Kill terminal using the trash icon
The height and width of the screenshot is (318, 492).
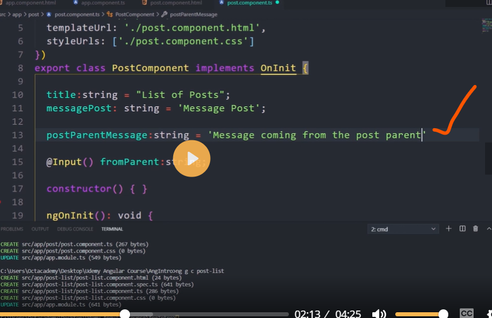475,229
